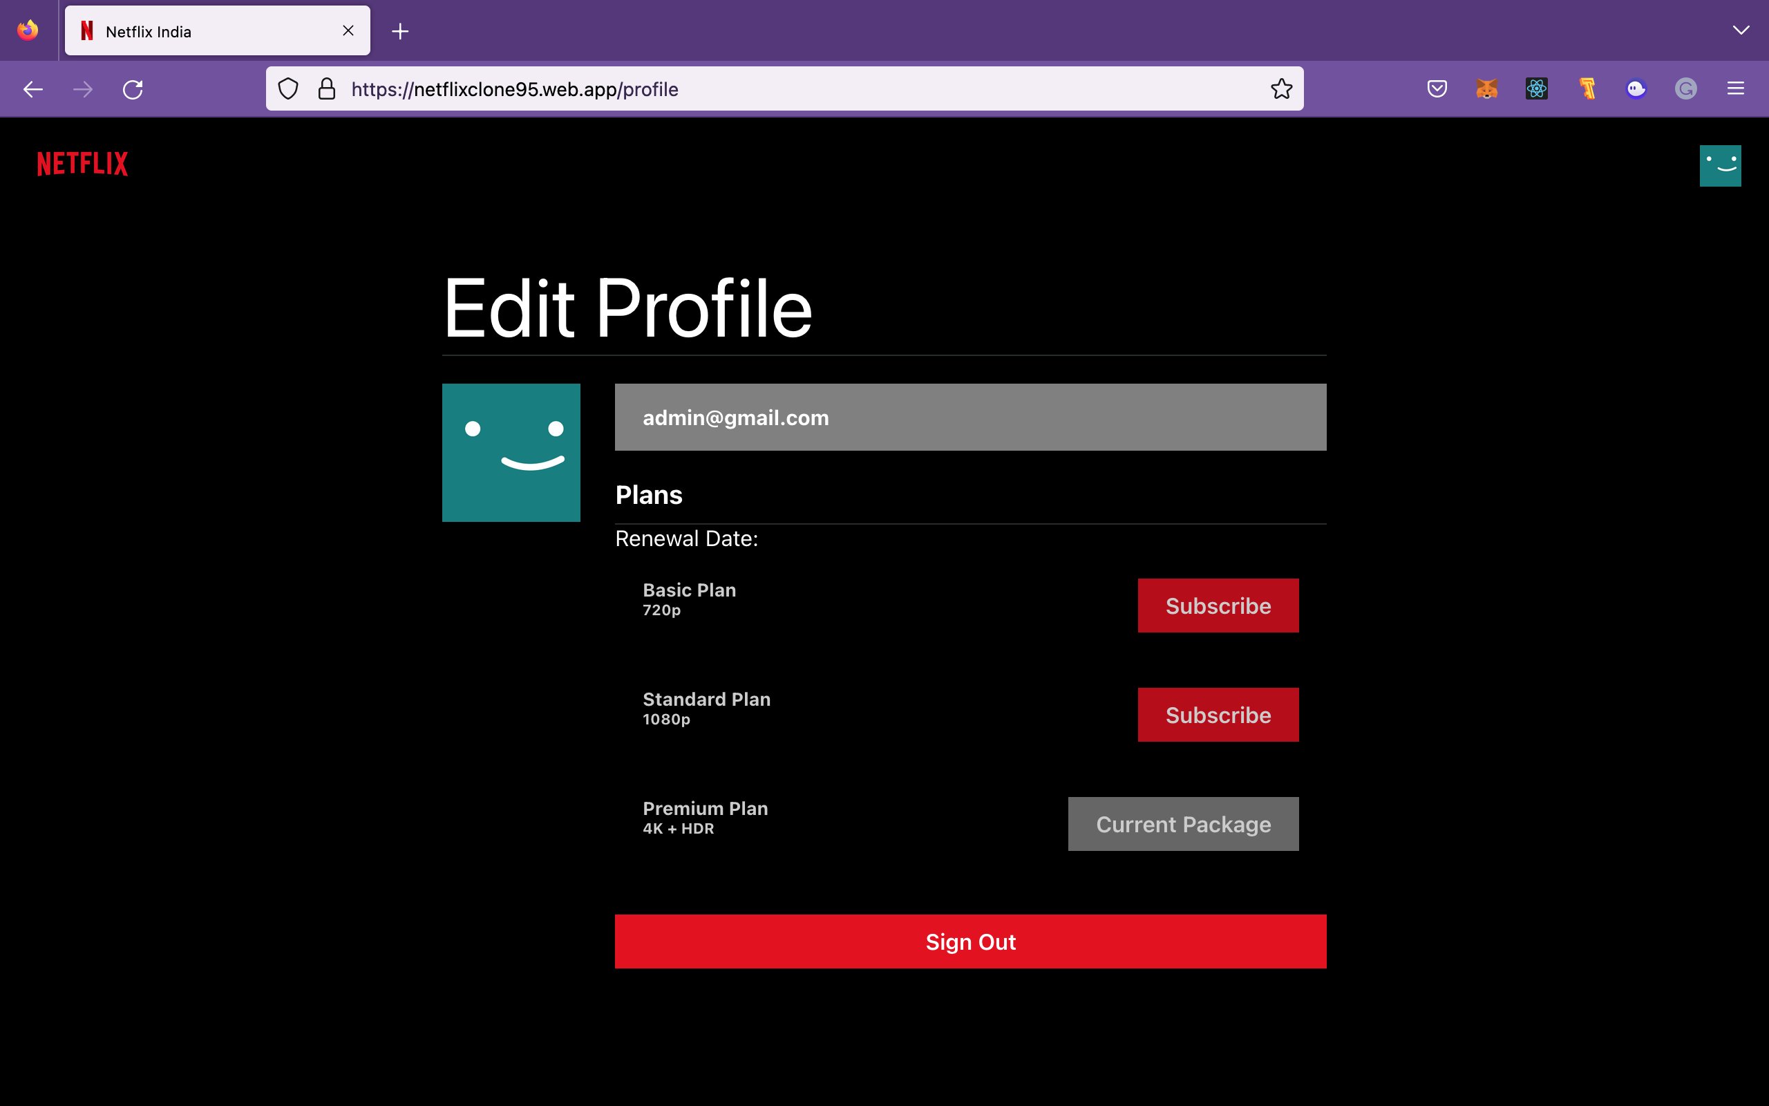Screen dimensions: 1769x1106
Task: Click the grey G extension icon
Action: coord(1685,89)
